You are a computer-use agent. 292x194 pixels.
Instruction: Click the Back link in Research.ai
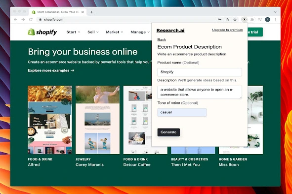pyautogui.click(x=162, y=39)
